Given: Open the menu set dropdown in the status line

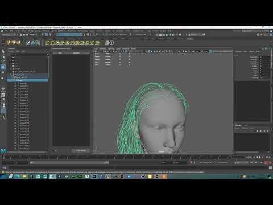Looking at the screenshot, I should tap(8, 35).
